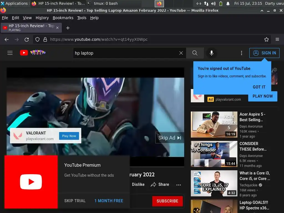Click Firefox forward arrow
This screenshot has height=213, width=284.
(x=17, y=39)
